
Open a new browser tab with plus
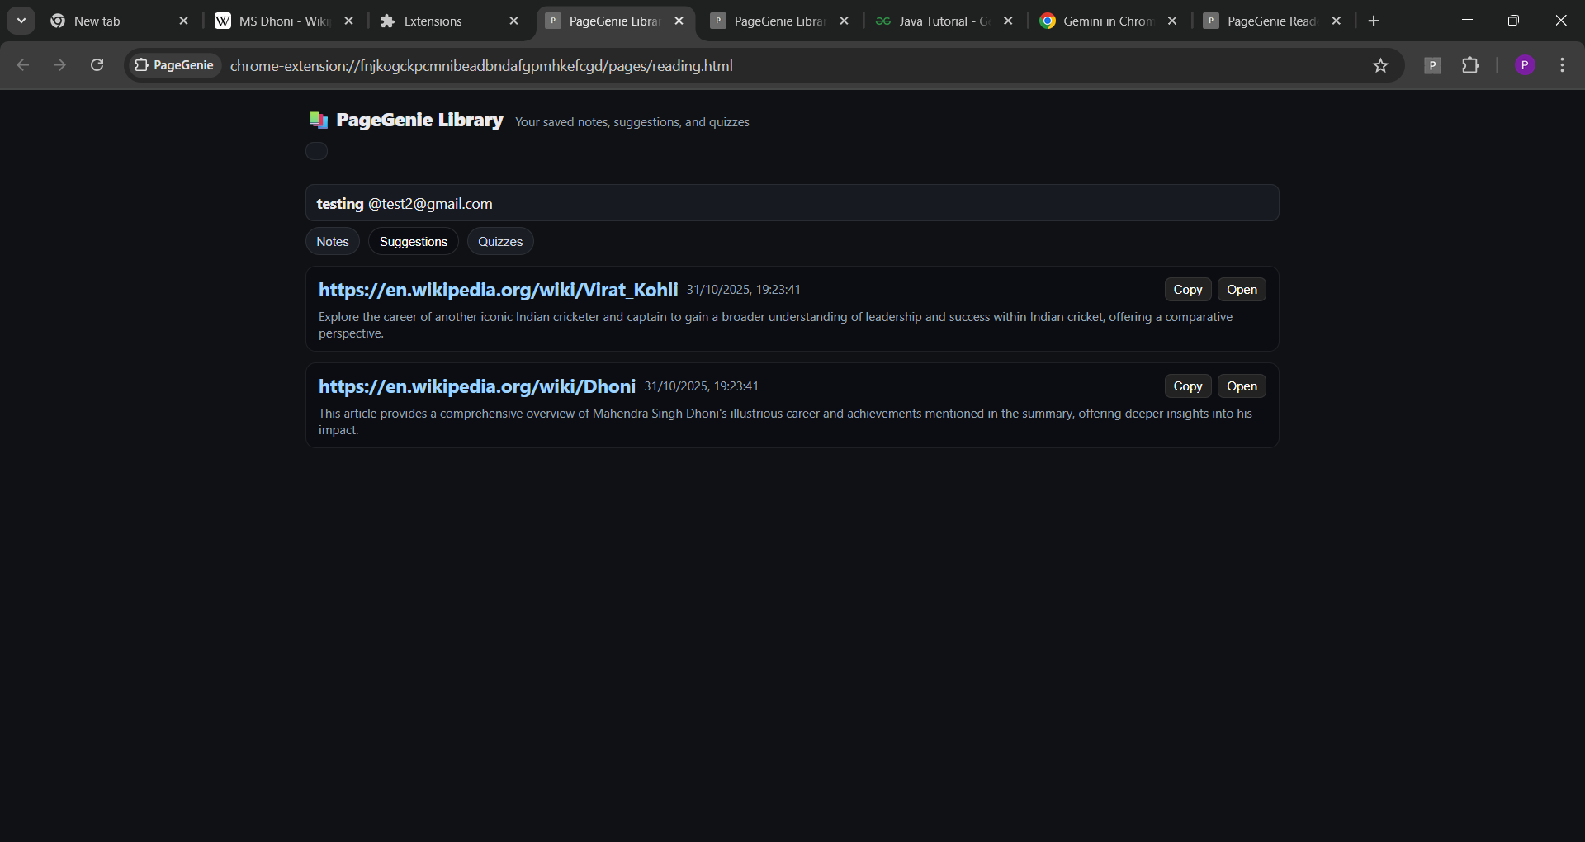coord(1374,21)
